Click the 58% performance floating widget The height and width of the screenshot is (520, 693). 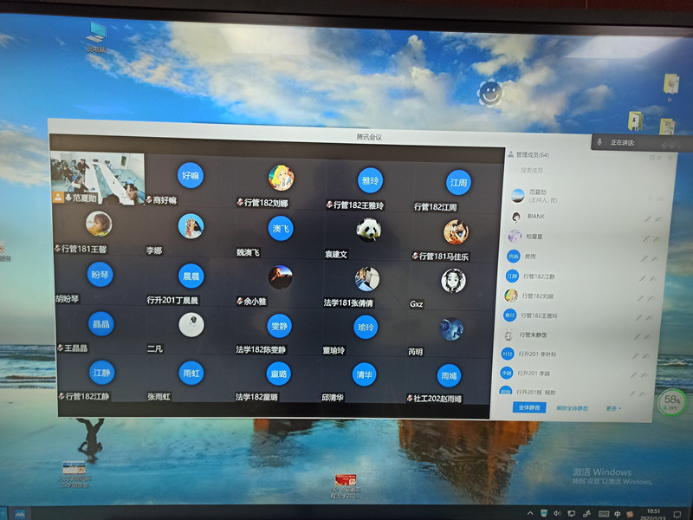pos(671,400)
